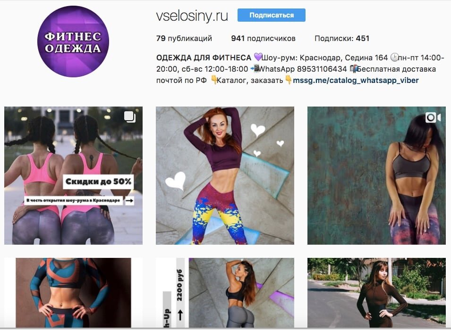Click the 79 публикаций posts count
451x330 pixels.
(184, 38)
